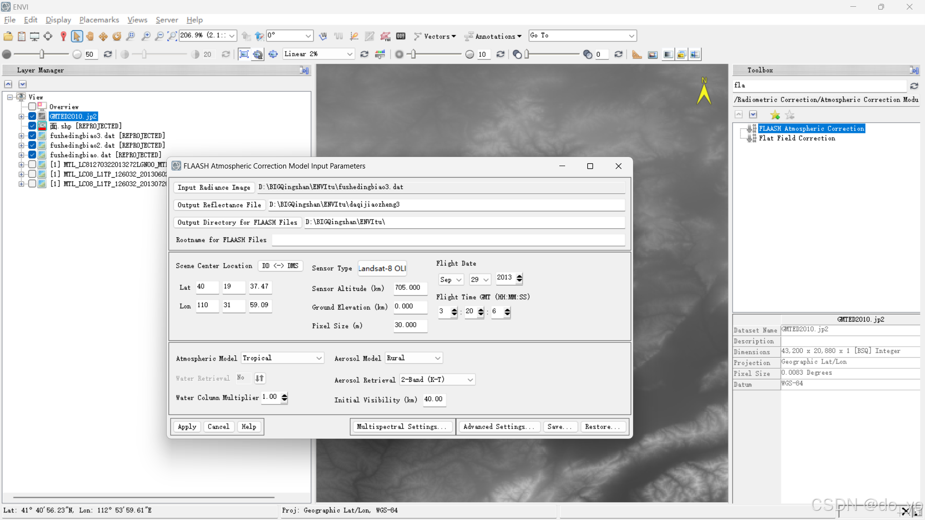Click the Fly tool icon

pyautogui.click(x=103, y=36)
